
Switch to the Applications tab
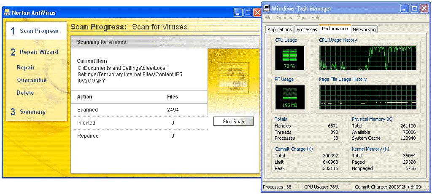(279, 29)
